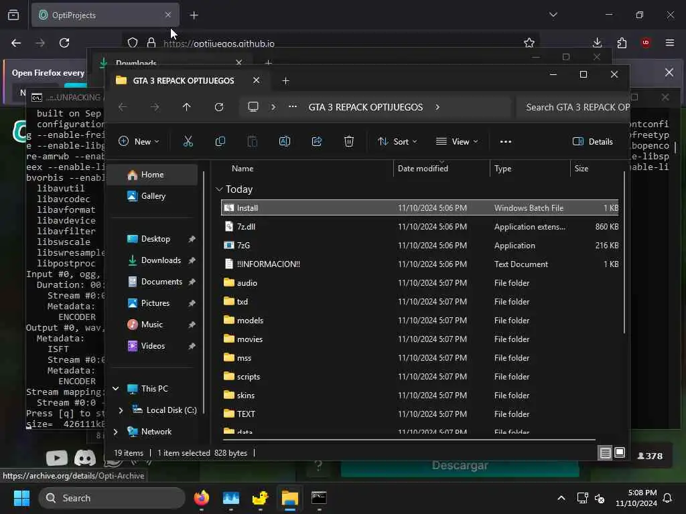Refresh the Explorer folder view
This screenshot has height=514, width=686.
click(219, 107)
